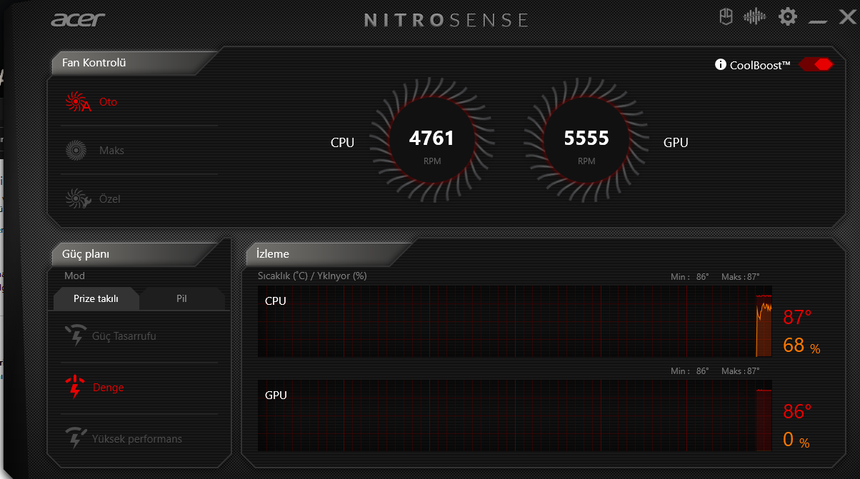The width and height of the screenshot is (860, 479).
Task: Choose the Yüksek performans power plan
Action: tap(139, 438)
